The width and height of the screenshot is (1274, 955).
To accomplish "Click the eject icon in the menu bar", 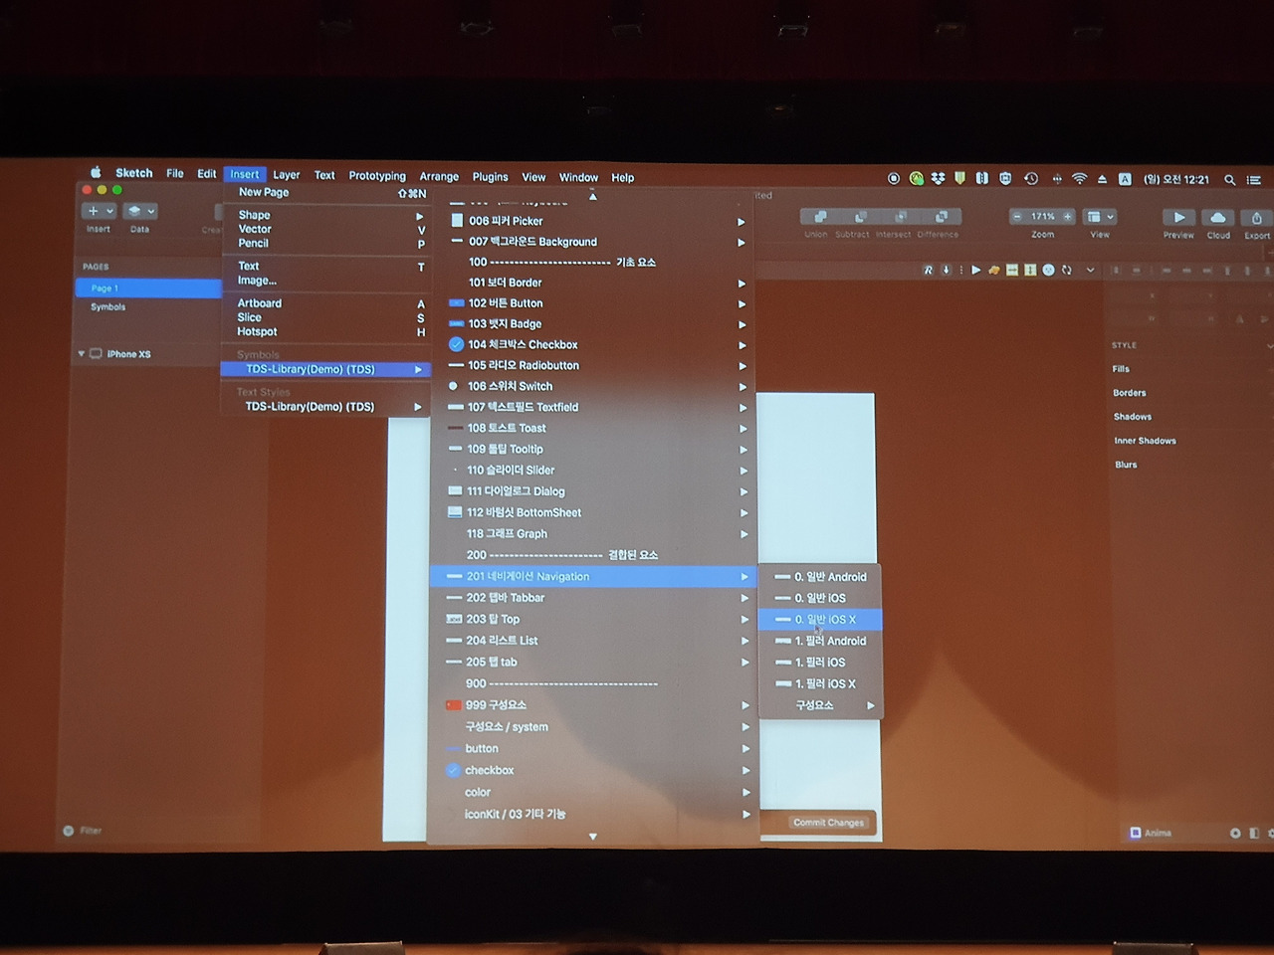I will 1102,179.
